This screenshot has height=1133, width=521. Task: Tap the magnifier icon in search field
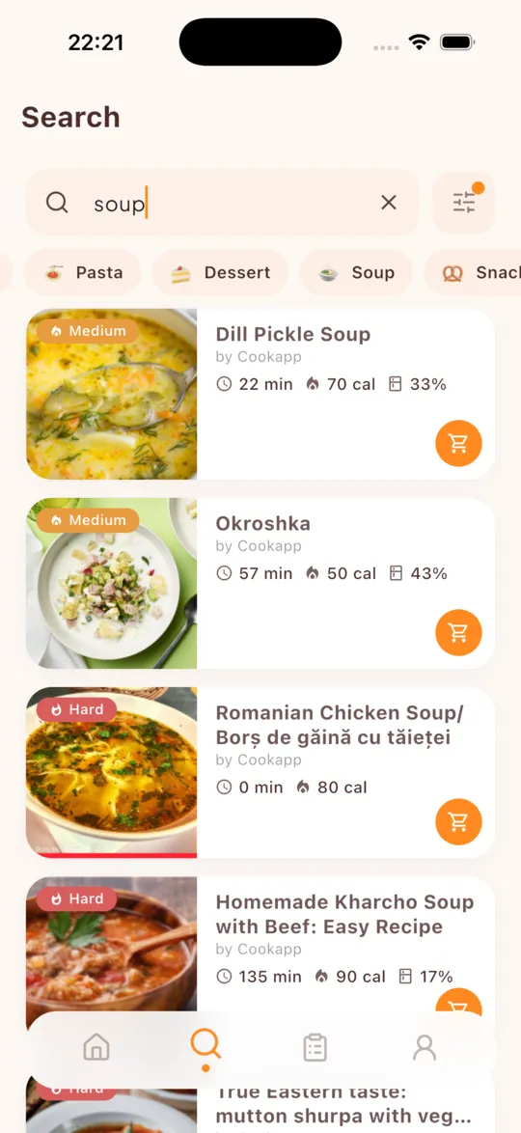(57, 203)
